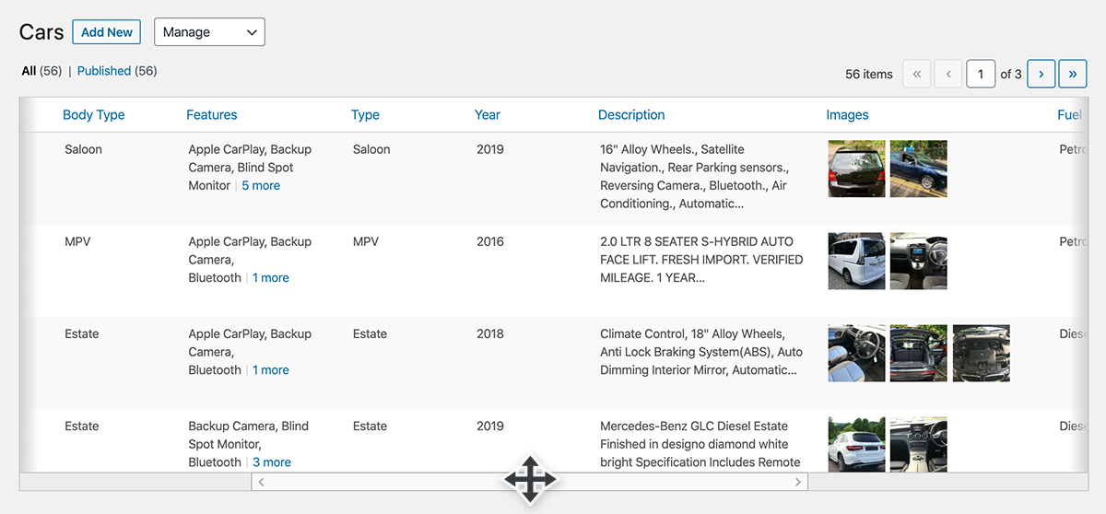This screenshot has width=1106, height=514.
Task: Open the Manage dropdown
Action: (209, 32)
